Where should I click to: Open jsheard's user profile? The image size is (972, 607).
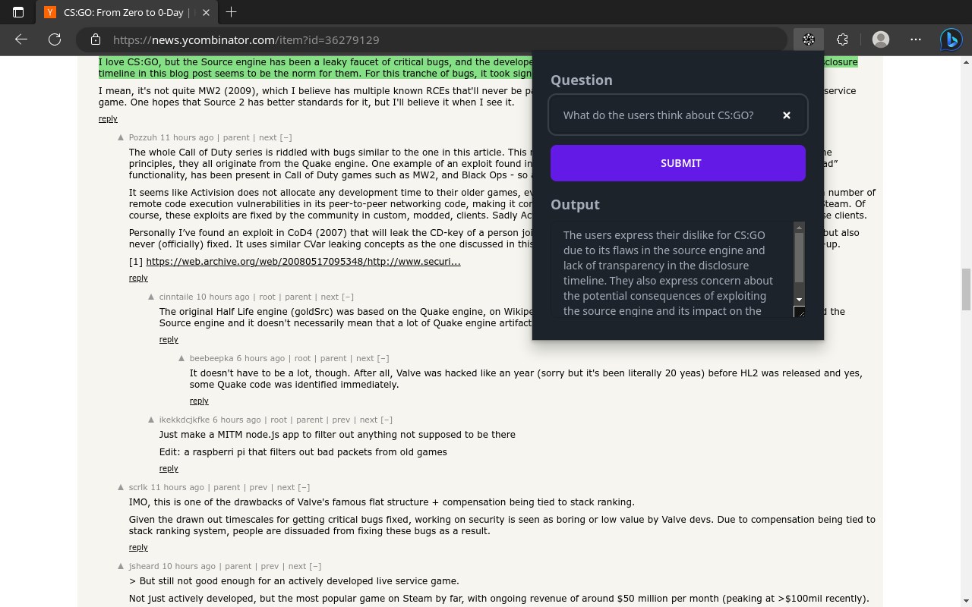coord(144,566)
